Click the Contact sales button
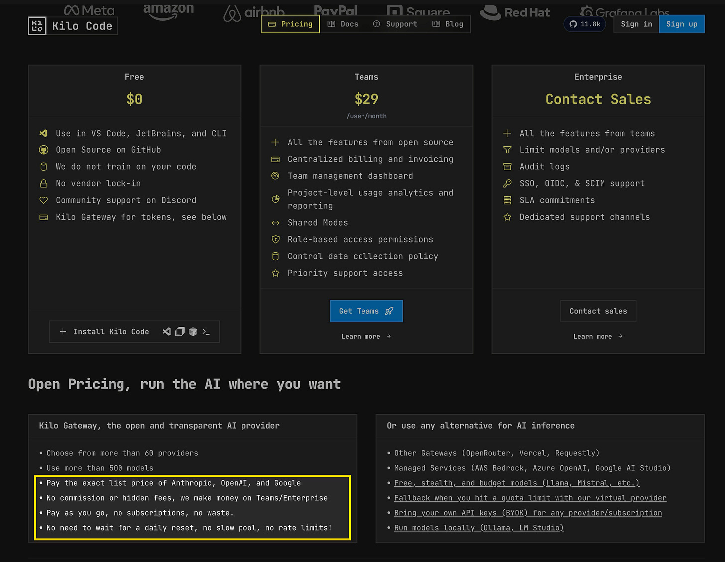The width and height of the screenshot is (725, 562). (598, 311)
